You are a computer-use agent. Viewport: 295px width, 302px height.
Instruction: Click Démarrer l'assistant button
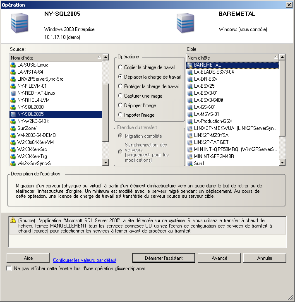pos(164,258)
